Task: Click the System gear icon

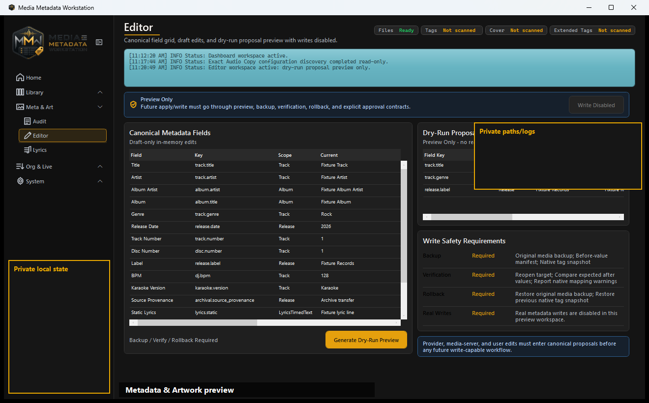Action: [20, 181]
